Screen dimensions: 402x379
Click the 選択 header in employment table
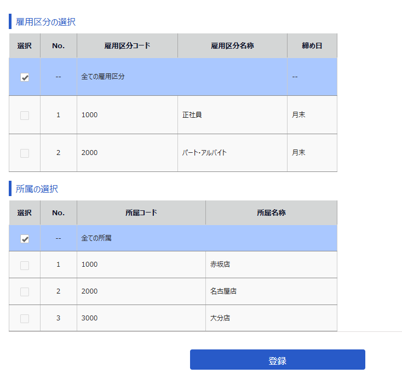24,45
